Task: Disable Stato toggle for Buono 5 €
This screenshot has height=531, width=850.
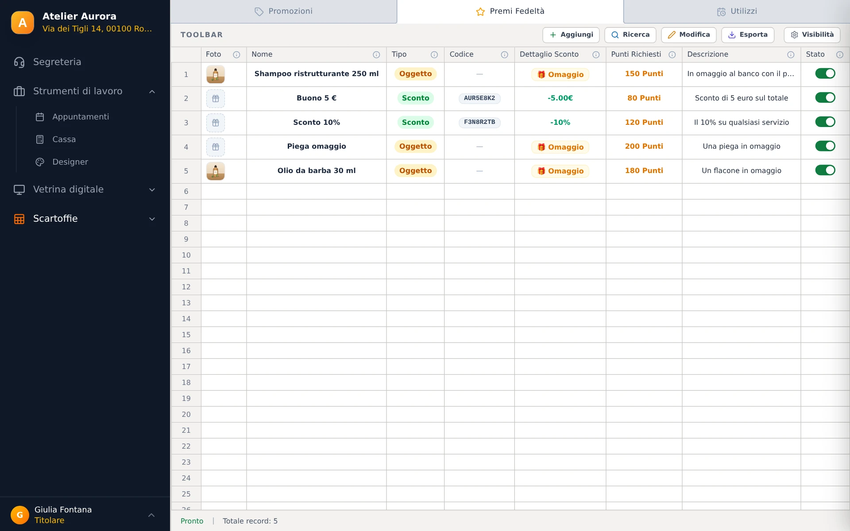Action: (825, 98)
